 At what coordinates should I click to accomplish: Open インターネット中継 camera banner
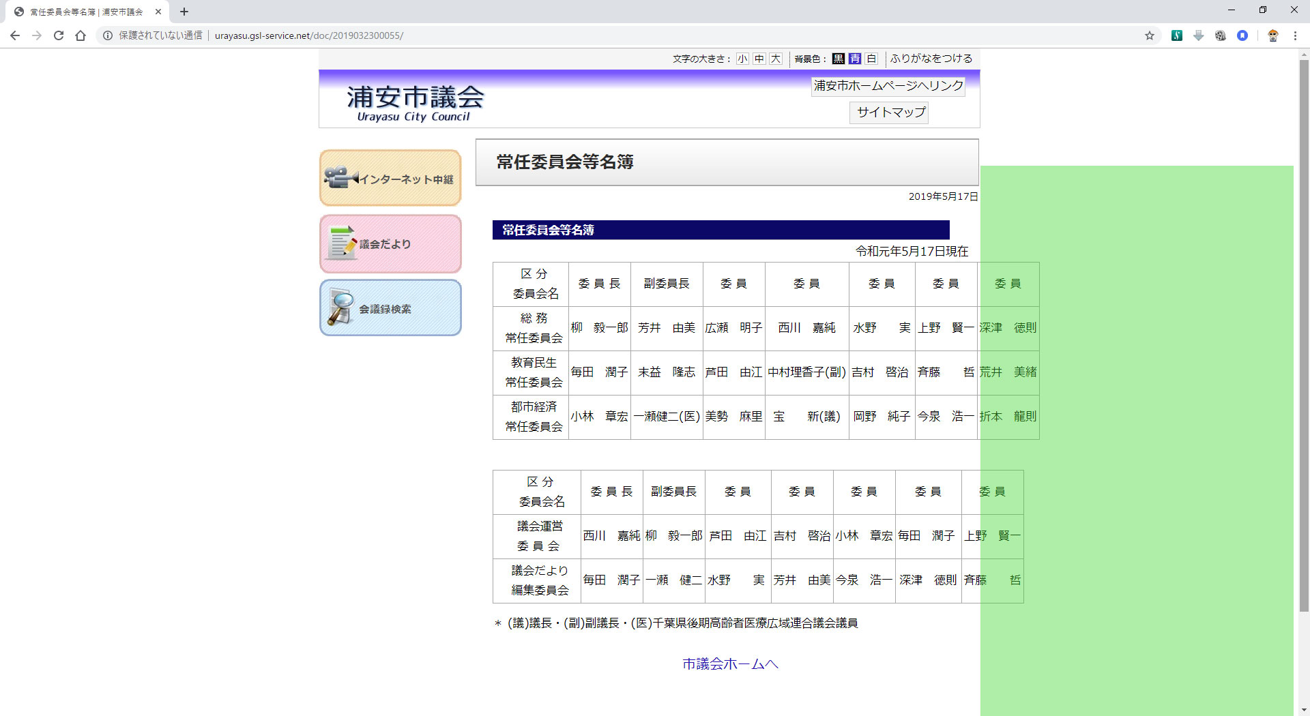coord(390,178)
